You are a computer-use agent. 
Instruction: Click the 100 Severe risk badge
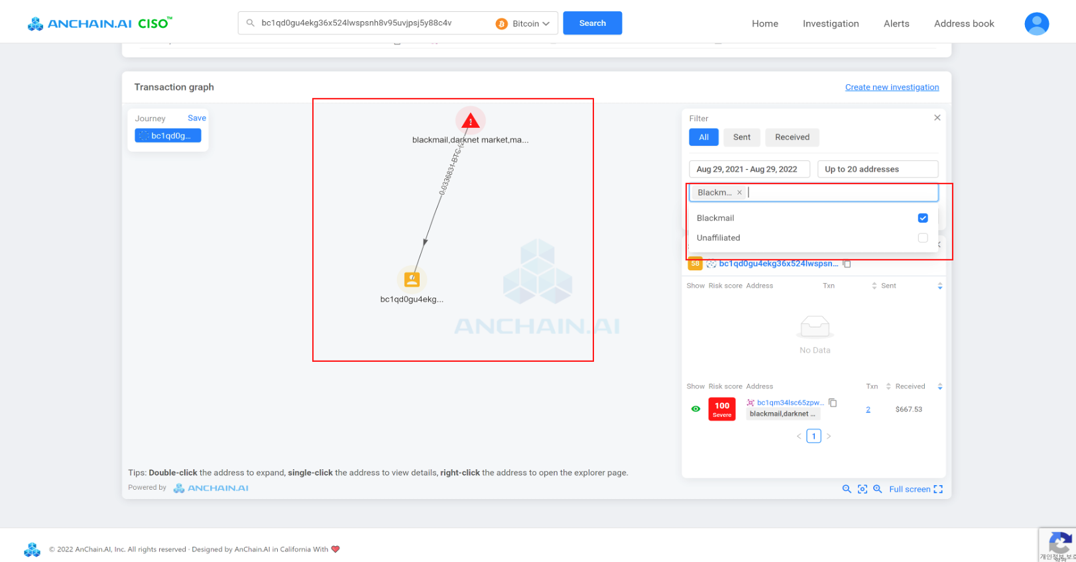pos(722,409)
